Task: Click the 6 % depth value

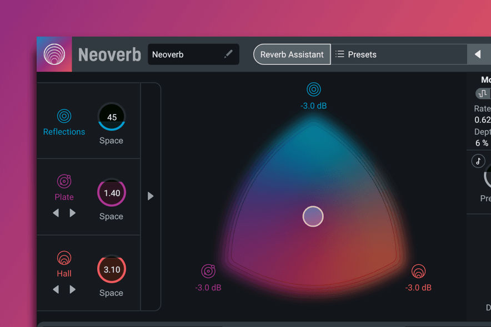Action: [482, 143]
